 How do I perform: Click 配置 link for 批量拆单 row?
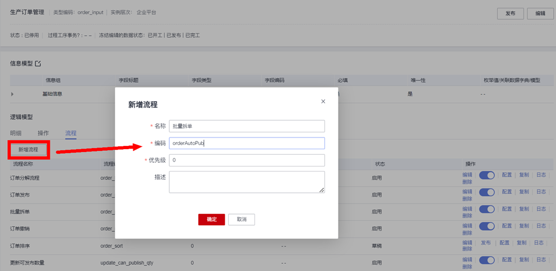pyautogui.click(x=507, y=208)
